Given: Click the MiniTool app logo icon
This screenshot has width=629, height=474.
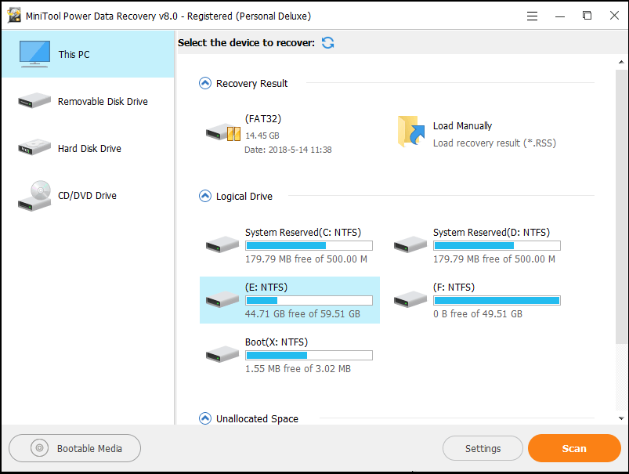Looking at the screenshot, I should (14, 15).
